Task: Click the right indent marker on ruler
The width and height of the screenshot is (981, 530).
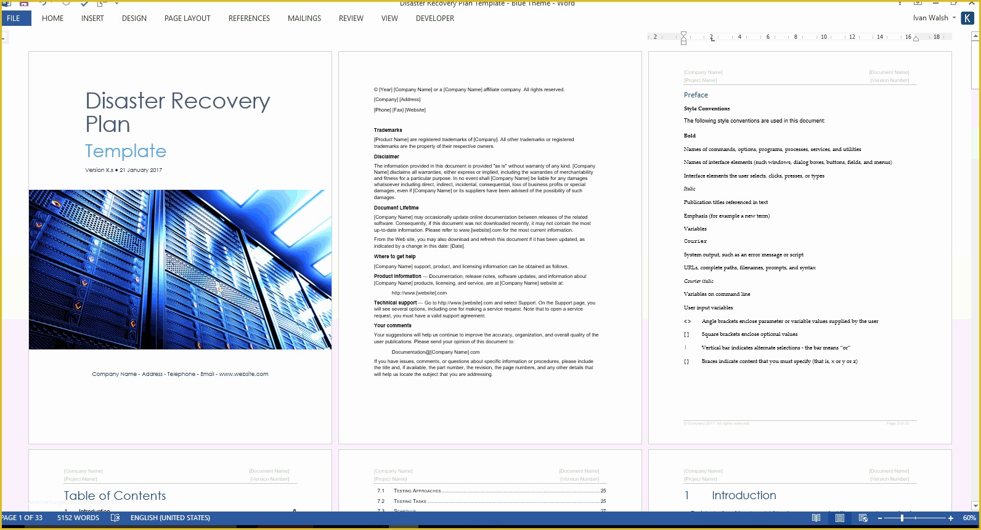Action: tap(916, 39)
